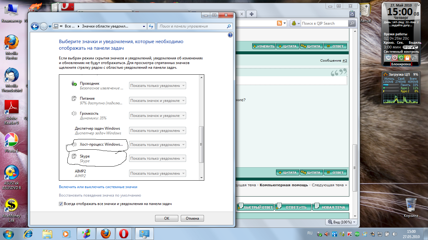Click the ИЗМЕНИТЬ button on the forum post
Screen dimensions: 428x240
point(264,46)
